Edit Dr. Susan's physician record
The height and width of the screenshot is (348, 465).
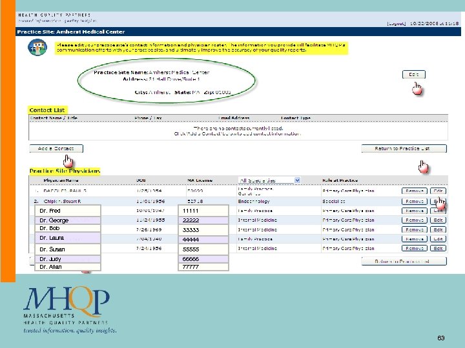coord(438,248)
